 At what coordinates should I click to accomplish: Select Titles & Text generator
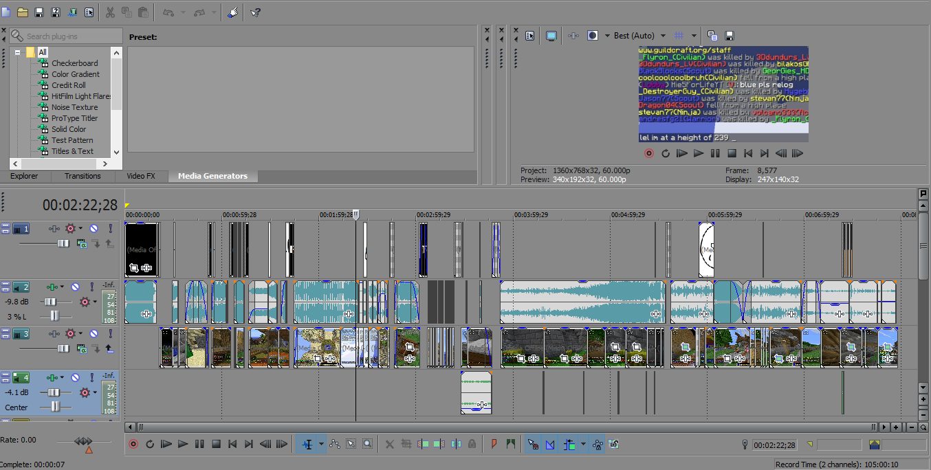(x=72, y=151)
